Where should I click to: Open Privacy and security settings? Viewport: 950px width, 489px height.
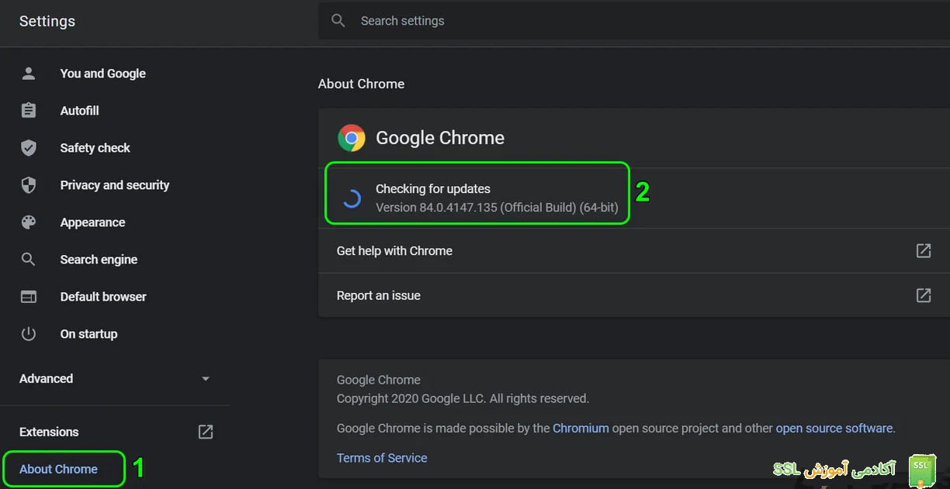(x=115, y=185)
